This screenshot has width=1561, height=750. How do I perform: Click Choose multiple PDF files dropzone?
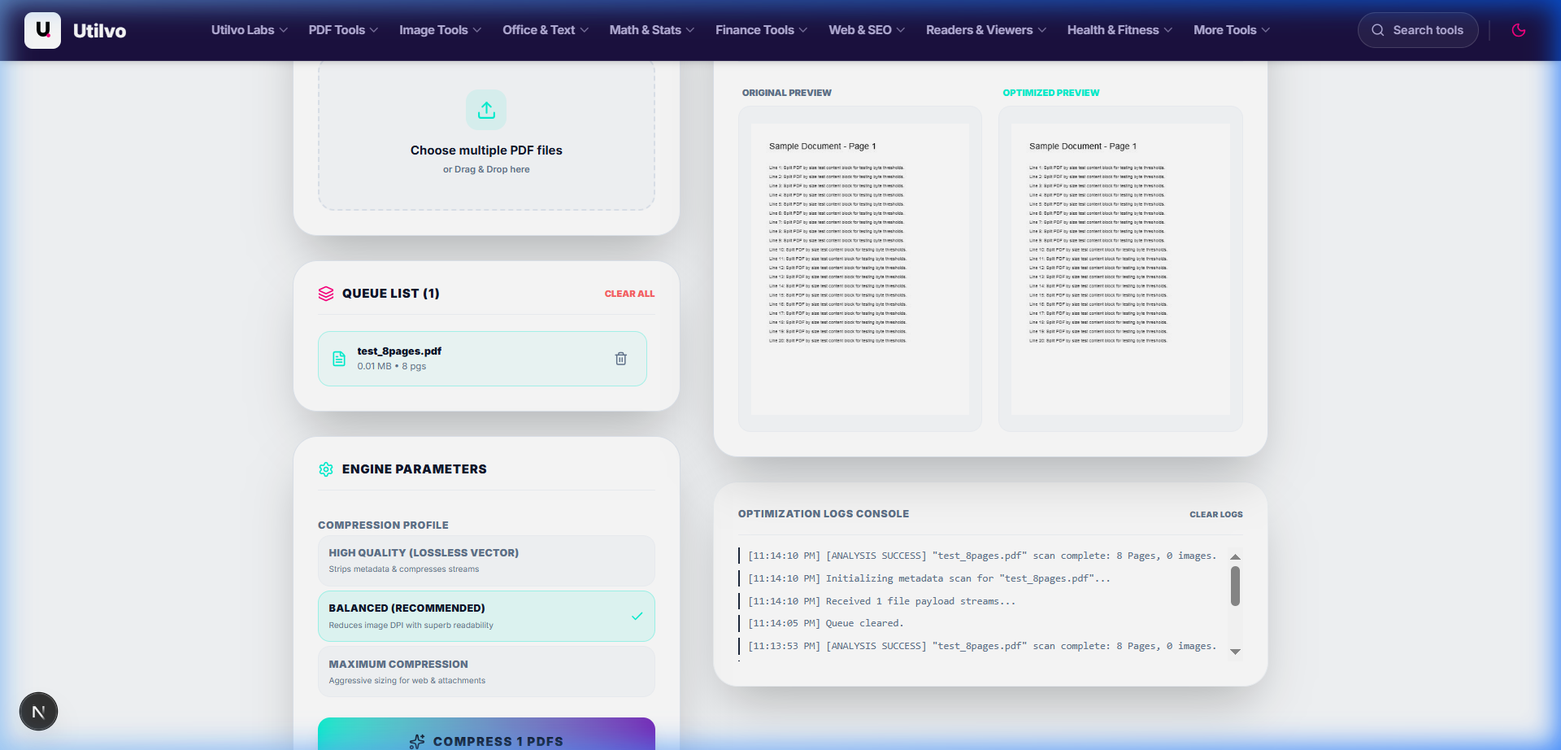click(486, 136)
